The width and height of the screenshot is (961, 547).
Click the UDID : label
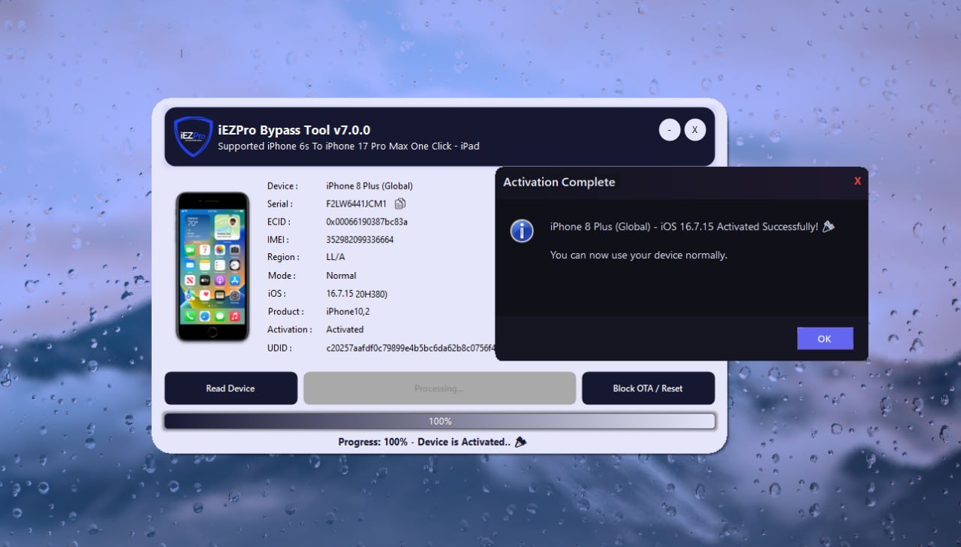[279, 348]
